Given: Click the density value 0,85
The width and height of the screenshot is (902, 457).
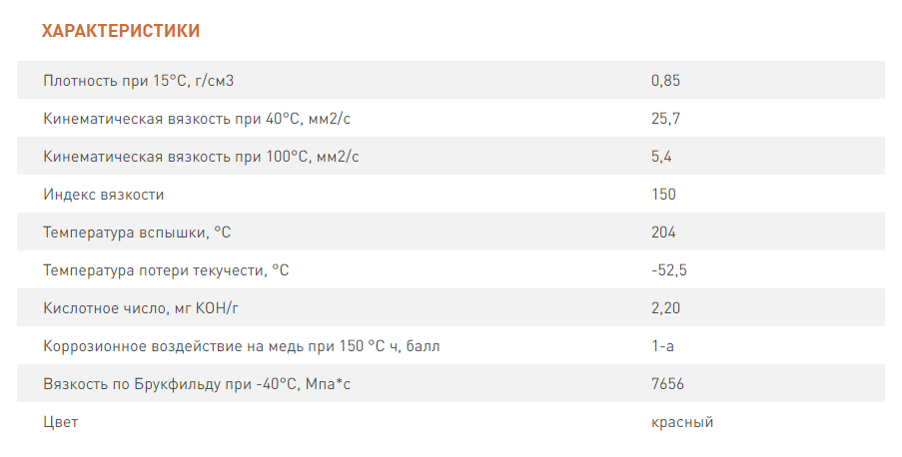Looking at the screenshot, I should coord(665,81).
